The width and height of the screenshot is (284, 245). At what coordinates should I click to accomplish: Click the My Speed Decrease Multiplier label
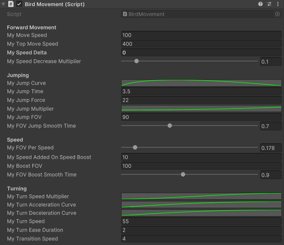pyautogui.click(x=44, y=61)
